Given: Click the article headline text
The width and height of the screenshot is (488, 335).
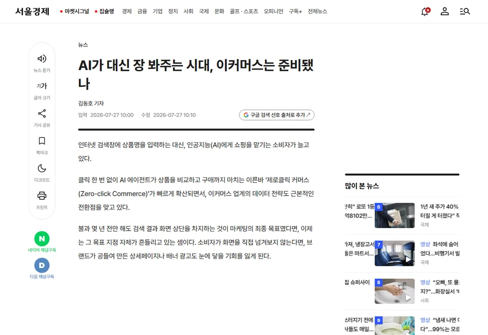Looking at the screenshot, I should [x=196, y=75].
